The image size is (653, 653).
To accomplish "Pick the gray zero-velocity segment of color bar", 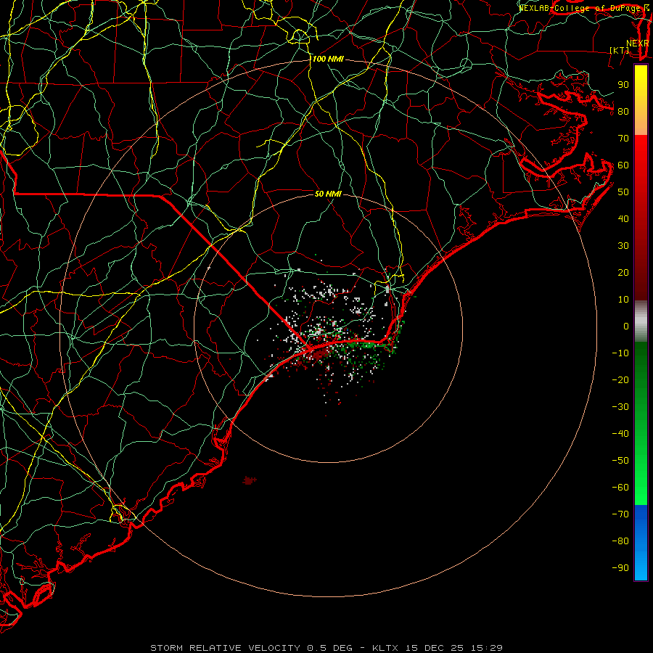I will 641,321.
